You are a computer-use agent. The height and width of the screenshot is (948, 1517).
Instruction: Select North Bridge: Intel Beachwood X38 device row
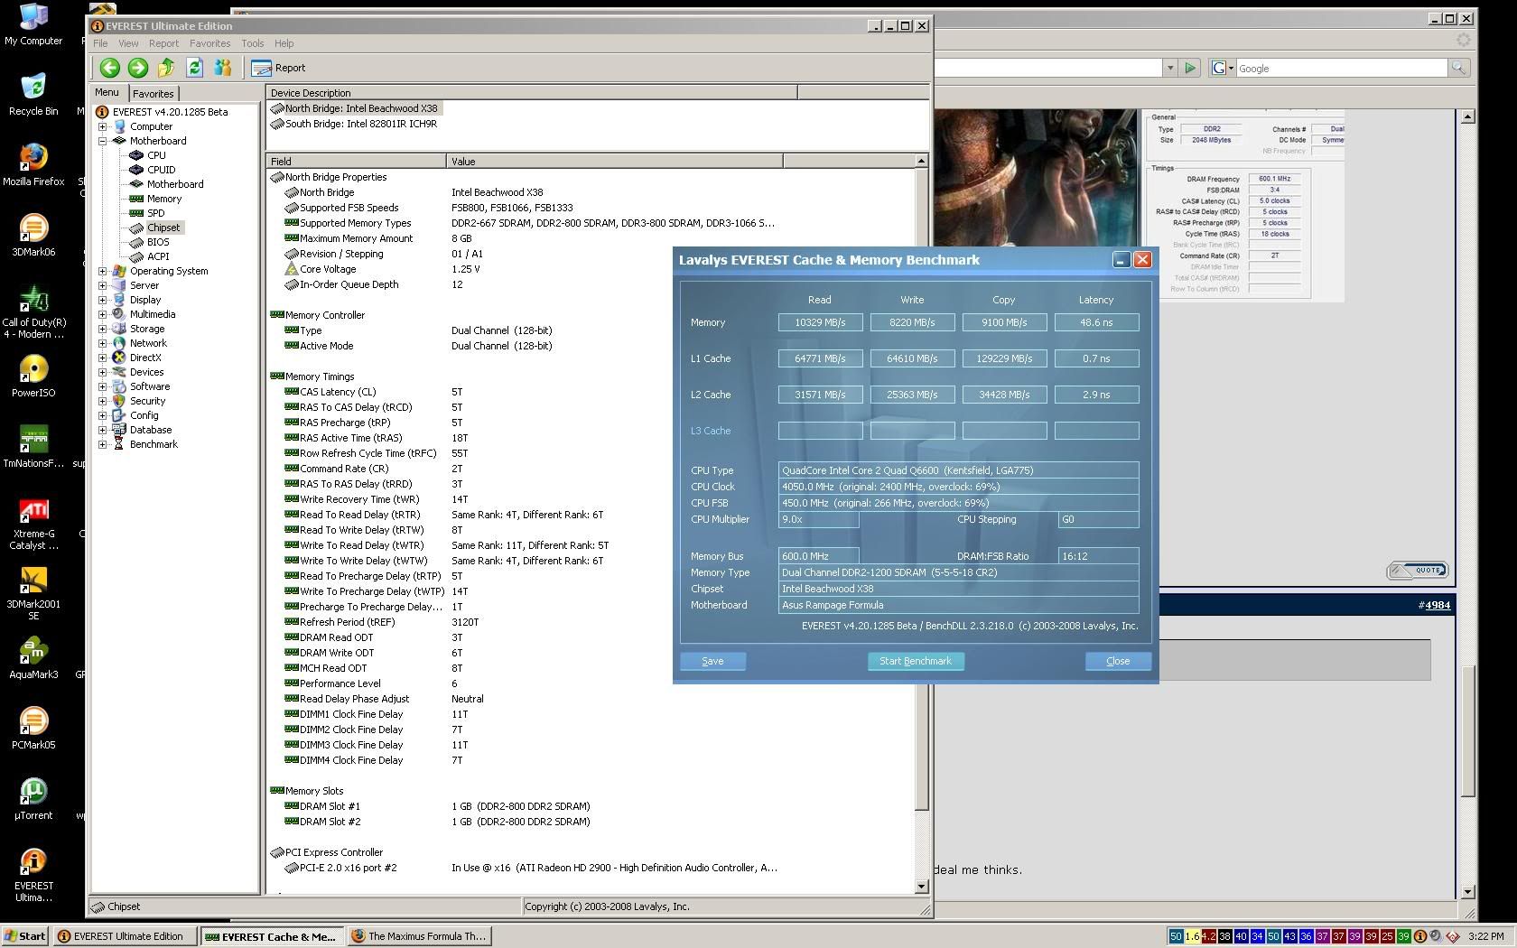[354, 108]
